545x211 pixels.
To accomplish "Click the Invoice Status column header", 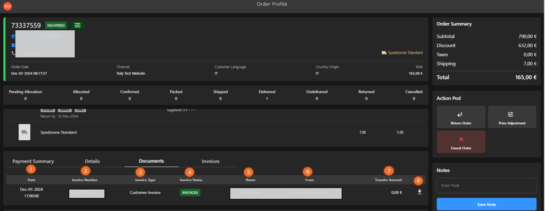I will click(191, 180).
